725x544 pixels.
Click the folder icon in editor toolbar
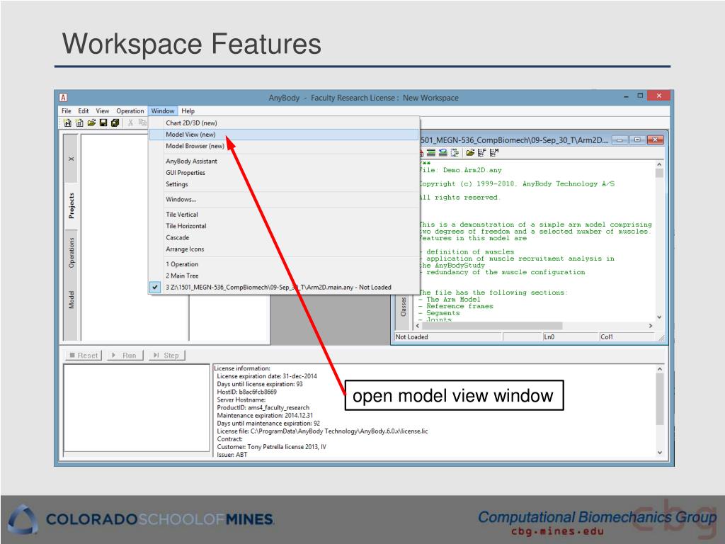[470, 153]
